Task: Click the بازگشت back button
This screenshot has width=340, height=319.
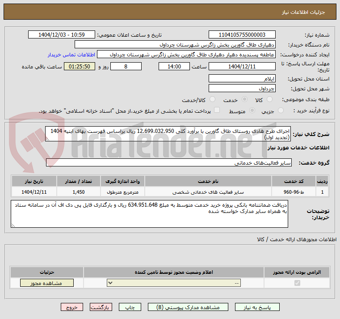Action: pyautogui.click(x=101, y=307)
